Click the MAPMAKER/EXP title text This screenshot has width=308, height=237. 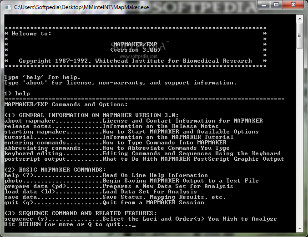pyautogui.click(x=135, y=44)
